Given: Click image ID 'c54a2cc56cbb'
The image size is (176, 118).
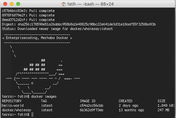Looking at the screenshot, I should [x=91, y=105].
